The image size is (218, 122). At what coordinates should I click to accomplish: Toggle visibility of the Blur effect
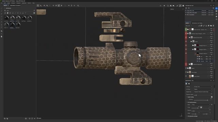pos(198,57)
